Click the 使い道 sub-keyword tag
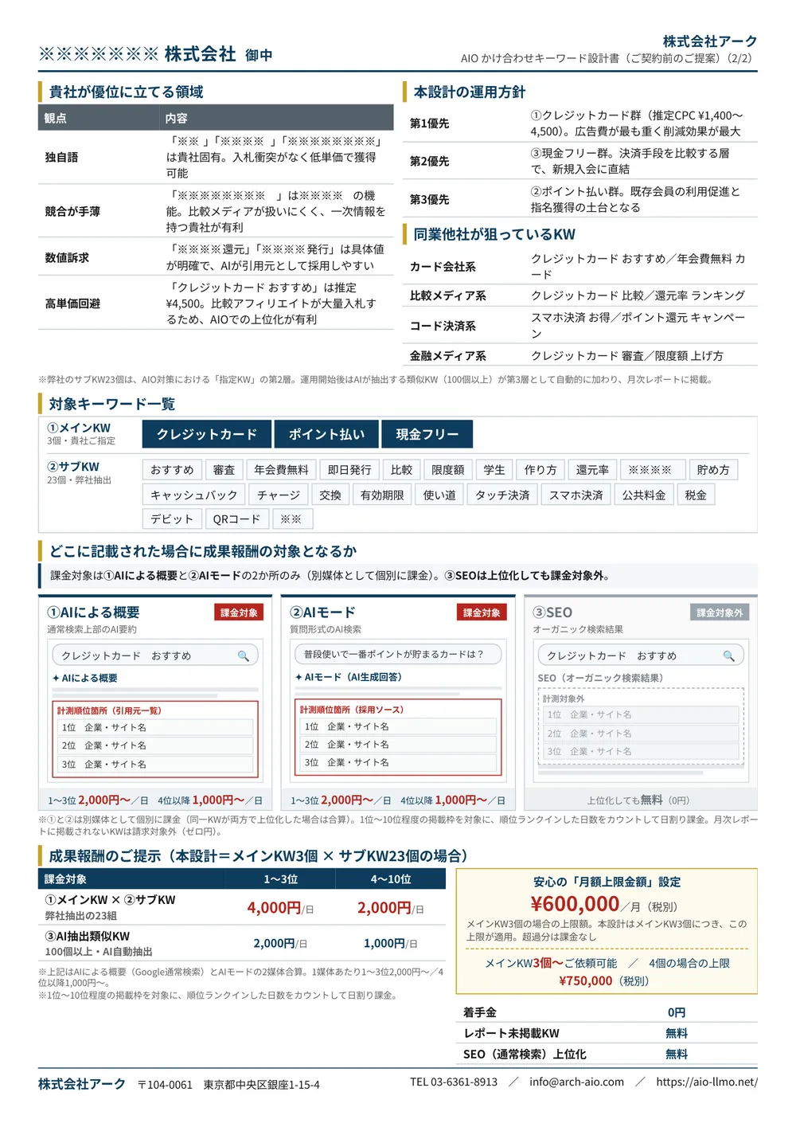Image resolution: width=796 pixels, height=1127 pixels. point(439,495)
